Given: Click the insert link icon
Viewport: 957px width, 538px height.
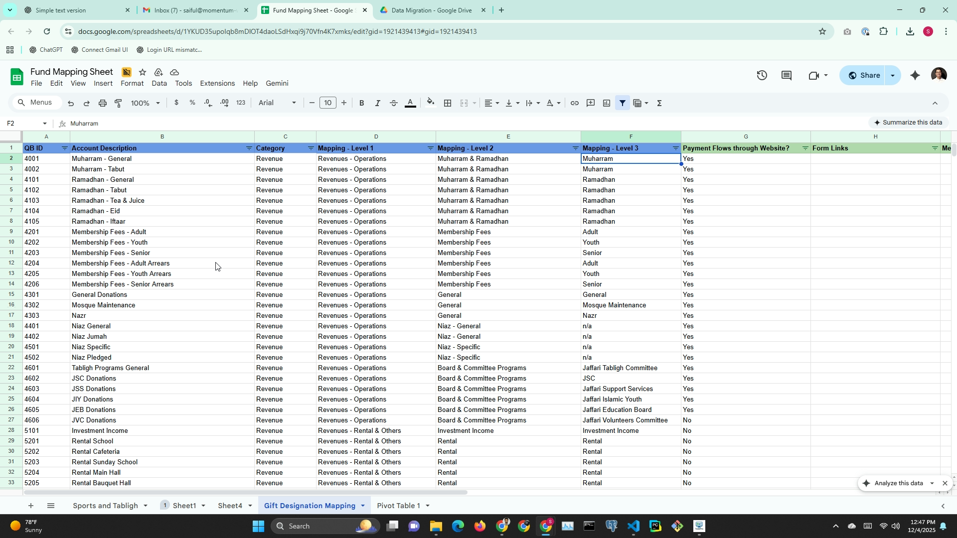Looking at the screenshot, I should [574, 103].
